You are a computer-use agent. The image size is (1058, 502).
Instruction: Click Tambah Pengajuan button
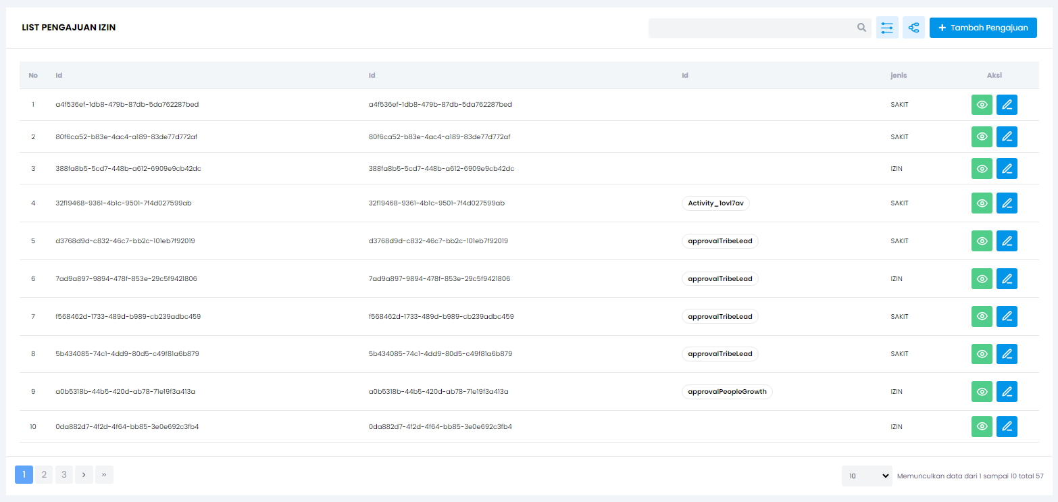tap(982, 28)
